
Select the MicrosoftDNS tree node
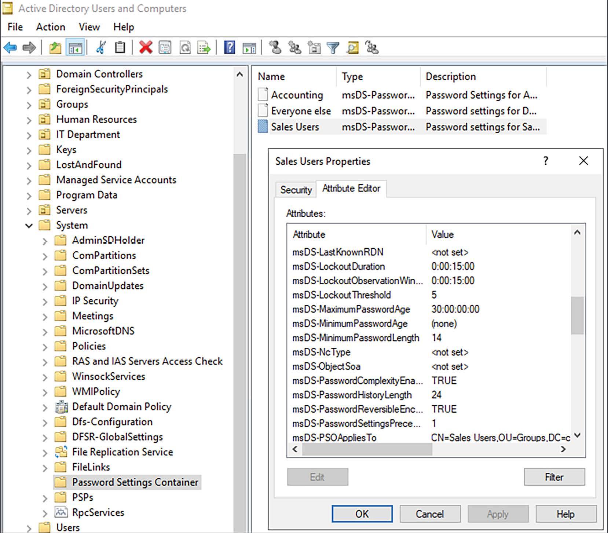[103, 331]
